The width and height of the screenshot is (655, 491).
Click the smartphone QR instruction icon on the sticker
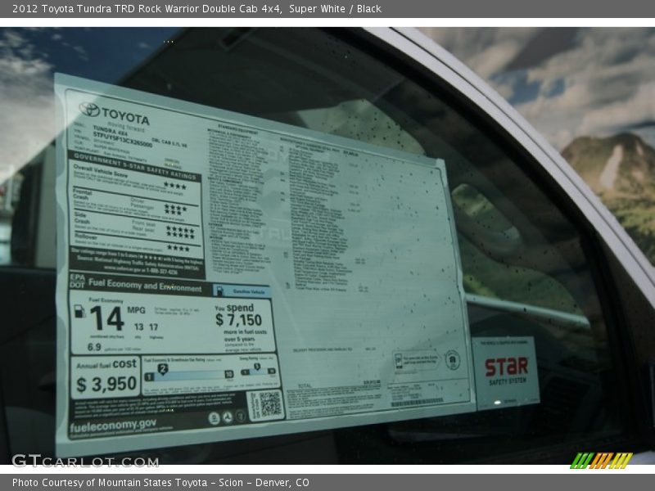(x=399, y=360)
